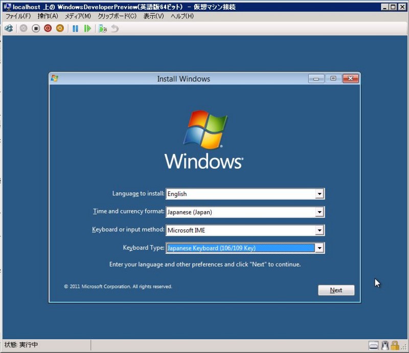
Task: Minimize the virtual machine connection window
Action: click(x=384, y=7)
